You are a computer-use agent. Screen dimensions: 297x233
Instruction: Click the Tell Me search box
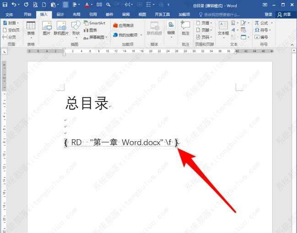220,15
